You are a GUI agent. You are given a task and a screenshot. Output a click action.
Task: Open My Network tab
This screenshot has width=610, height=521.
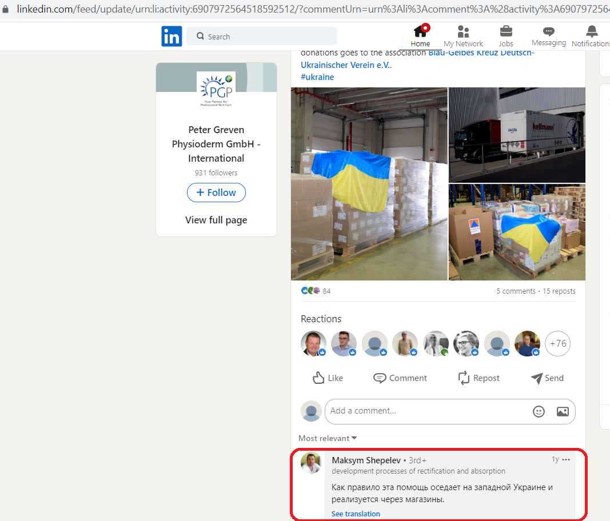click(x=463, y=36)
